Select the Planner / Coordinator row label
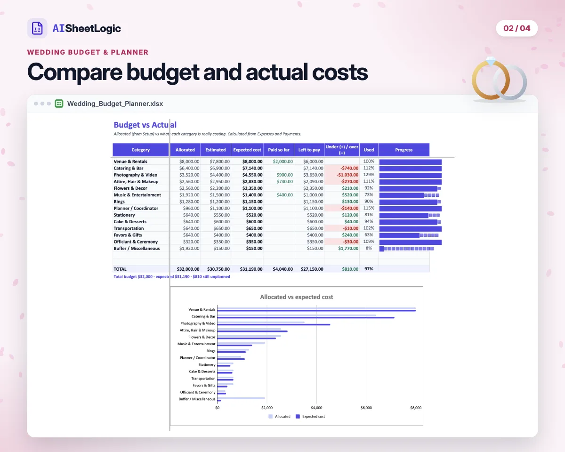Image resolution: width=565 pixels, height=452 pixels. [136, 208]
